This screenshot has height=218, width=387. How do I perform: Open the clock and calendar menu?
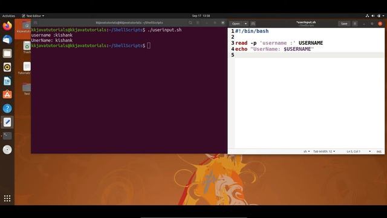pos(201,16)
